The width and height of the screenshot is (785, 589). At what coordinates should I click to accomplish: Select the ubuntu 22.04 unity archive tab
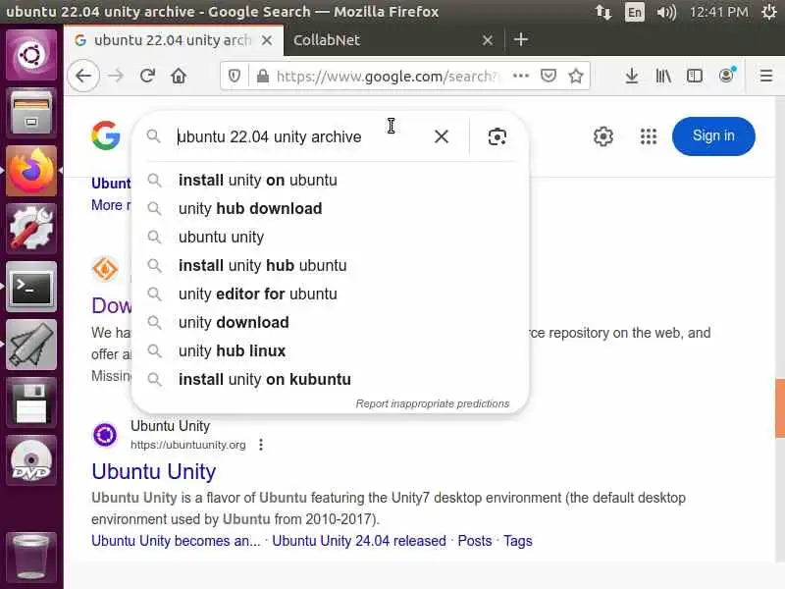[174, 40]
